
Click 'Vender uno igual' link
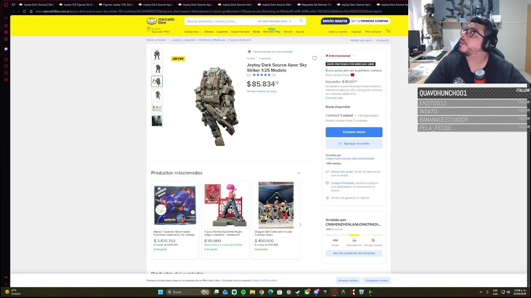360,40
